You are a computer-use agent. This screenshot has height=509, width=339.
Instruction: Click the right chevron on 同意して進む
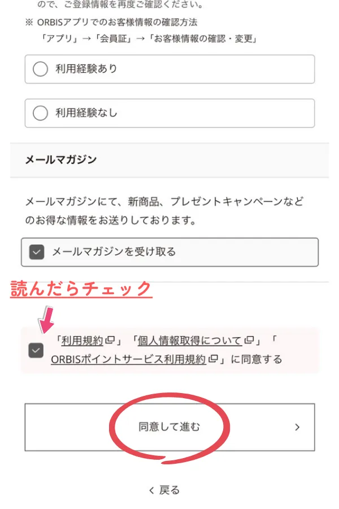(298, 428)
